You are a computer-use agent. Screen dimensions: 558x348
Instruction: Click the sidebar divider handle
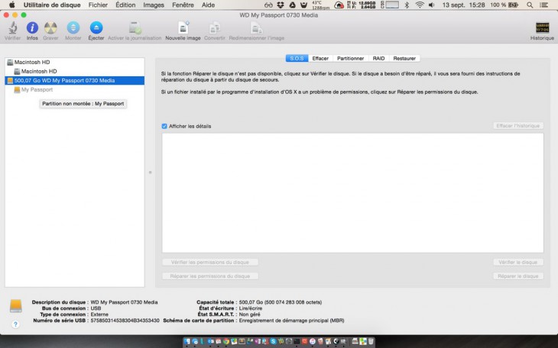pos(150,172)
